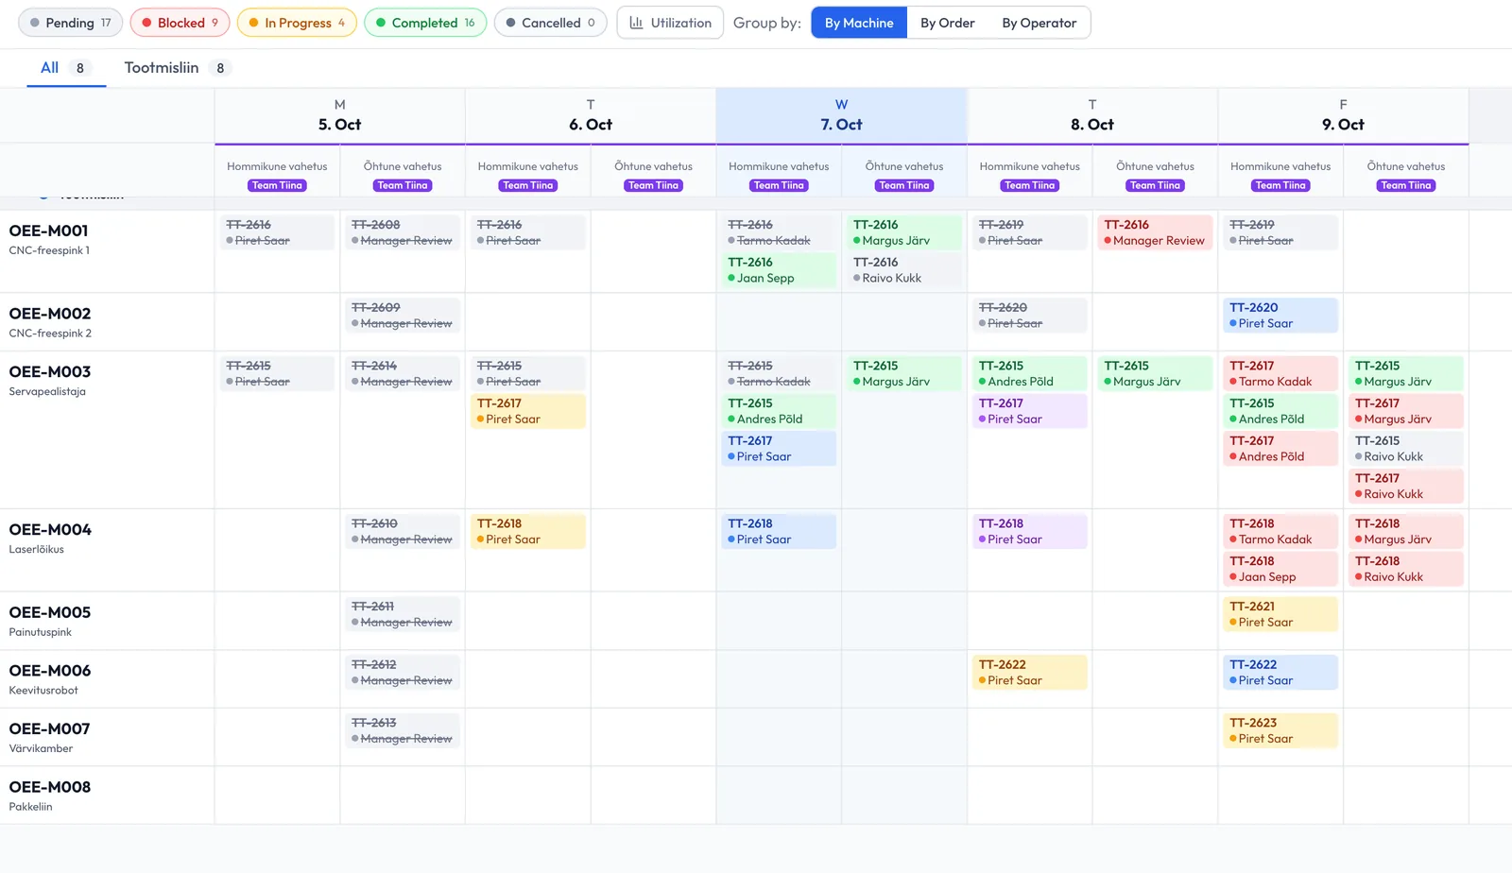Toggle the Cancelled status filter
1512x873 pixels.
point(550,23)
